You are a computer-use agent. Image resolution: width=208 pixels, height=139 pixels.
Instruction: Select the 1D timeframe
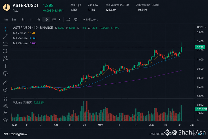46,20
